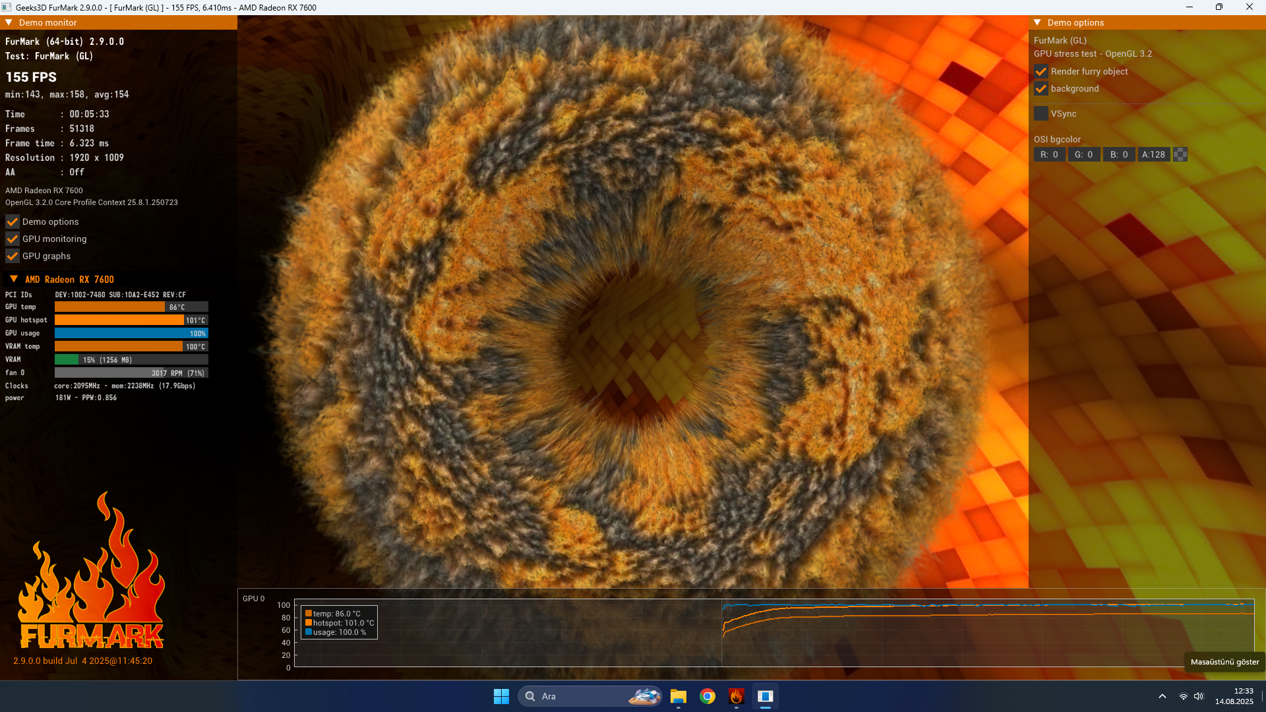Click the Time 00:05:33 value
The image size is (1266, 712).
click(90, 114)
